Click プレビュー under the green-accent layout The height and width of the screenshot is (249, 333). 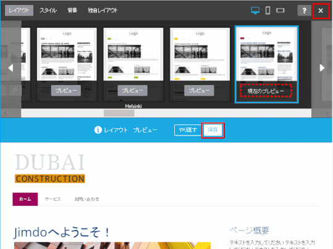pos(132,91)
